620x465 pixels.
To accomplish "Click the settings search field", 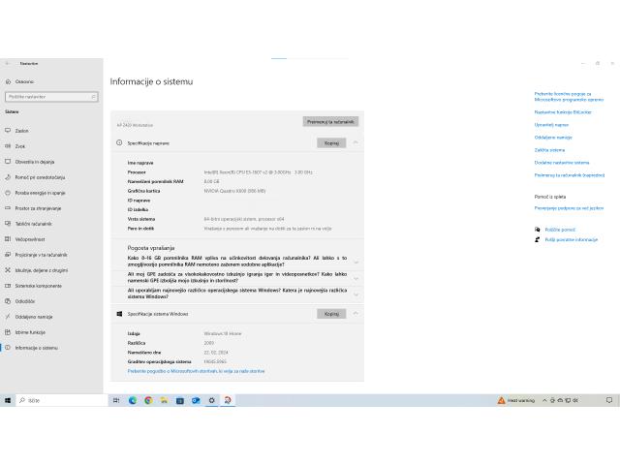I will [51, 97].
